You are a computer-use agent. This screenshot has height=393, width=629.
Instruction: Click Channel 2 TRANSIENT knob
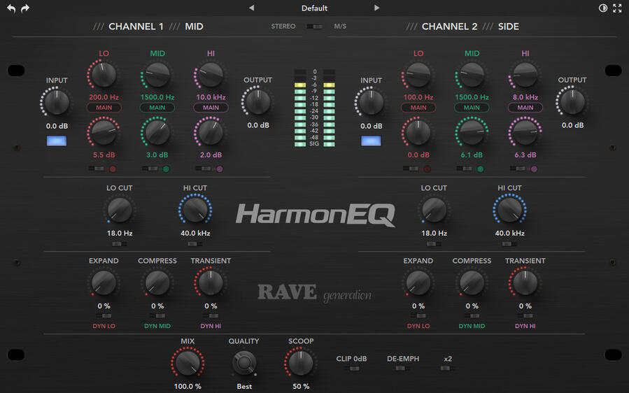point(525,283)
